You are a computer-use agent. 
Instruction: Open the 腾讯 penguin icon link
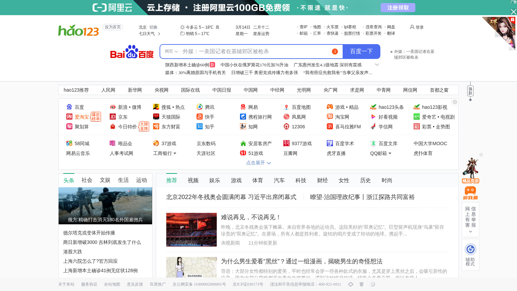(x=200, y=107)
